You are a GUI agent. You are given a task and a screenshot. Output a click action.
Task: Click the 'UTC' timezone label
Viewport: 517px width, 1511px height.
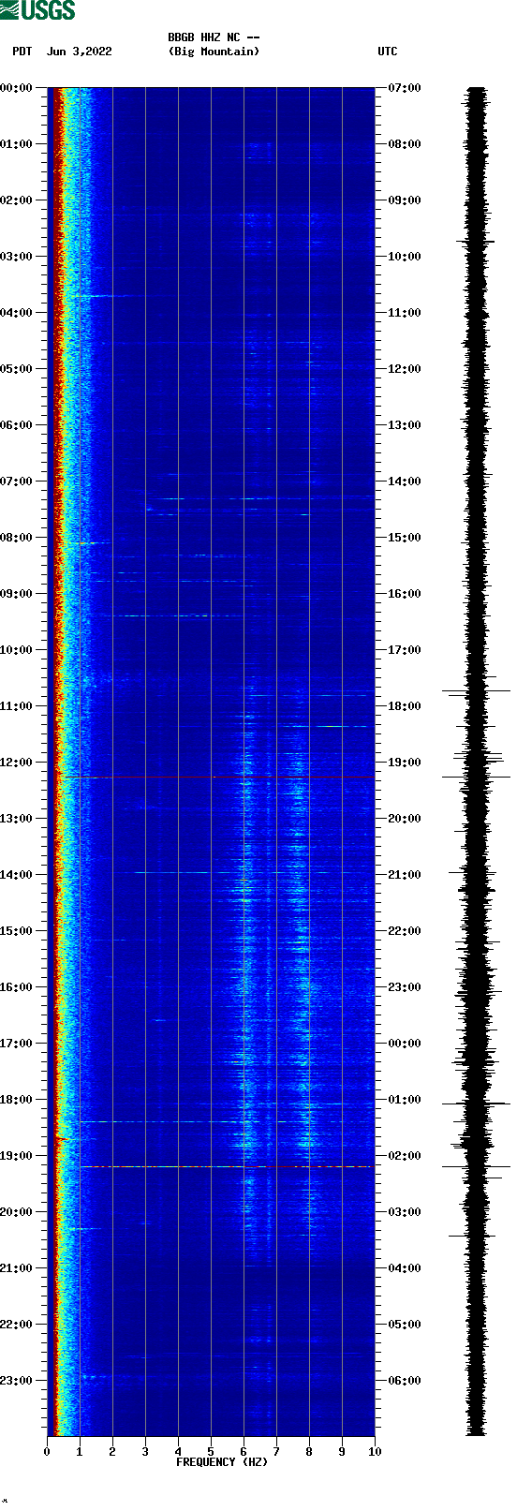(x=388, y=52)
